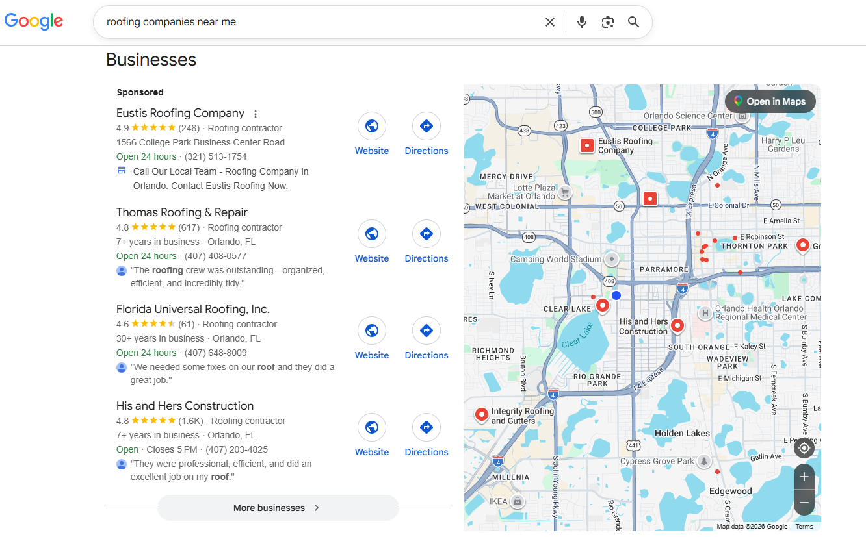The height and width of the screenshot is (537, 866).
Task: Open Thomas Roofing & Repair website globe icon
Action: coord(372,234)
